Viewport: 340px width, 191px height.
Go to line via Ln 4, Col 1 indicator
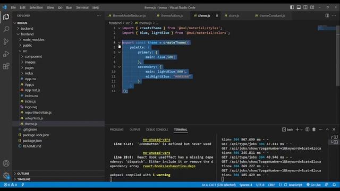click(x=218, y=185)
